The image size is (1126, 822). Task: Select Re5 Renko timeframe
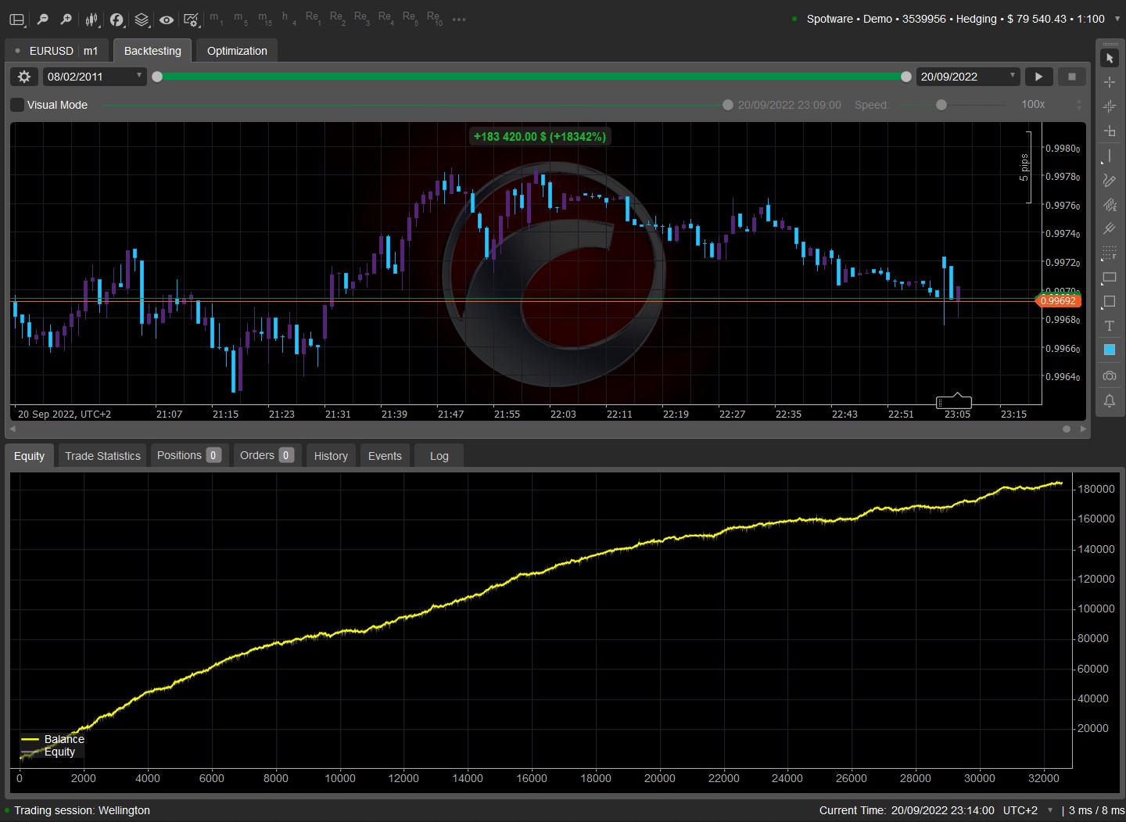click(x=410, y=18)
